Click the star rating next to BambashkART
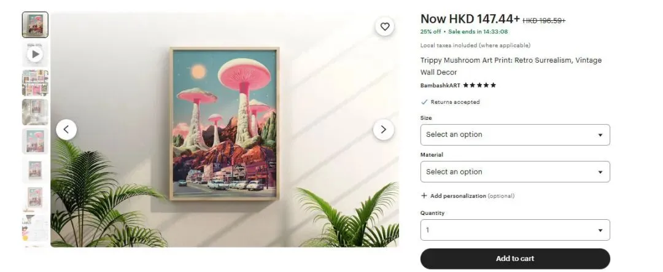Image resolution: width=663 pixels, height=272 pixels. tap(479, 85)
